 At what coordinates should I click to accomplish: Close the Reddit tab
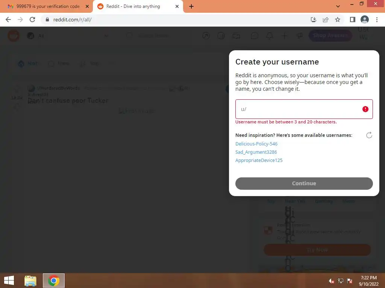177,7
